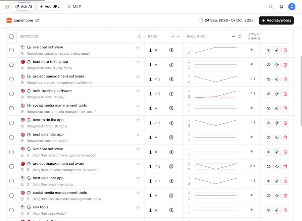Click the Add URL button
This screenshot has height=221, width=302.
tap(50, 7)
